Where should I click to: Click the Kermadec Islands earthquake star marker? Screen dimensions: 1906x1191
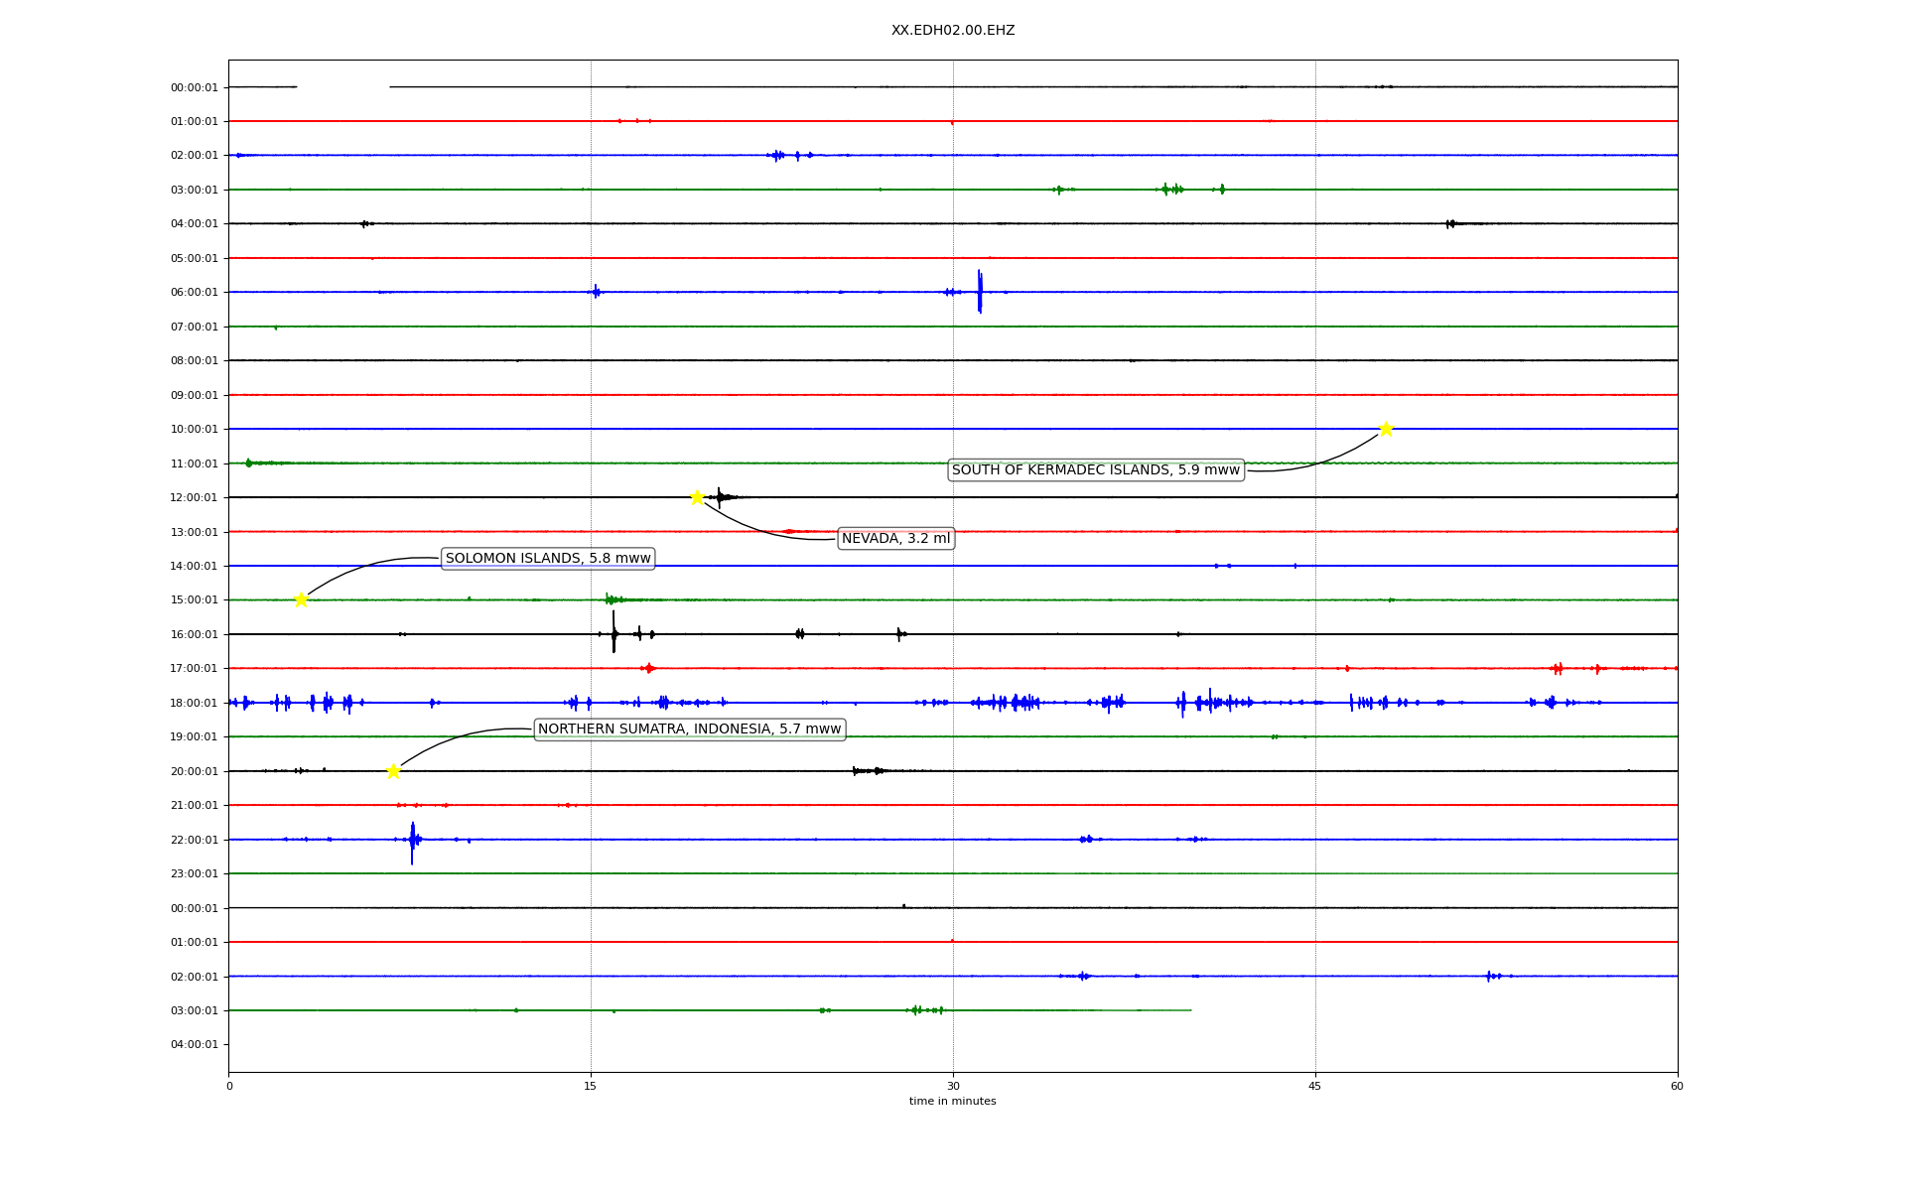tap(1386, 429)
